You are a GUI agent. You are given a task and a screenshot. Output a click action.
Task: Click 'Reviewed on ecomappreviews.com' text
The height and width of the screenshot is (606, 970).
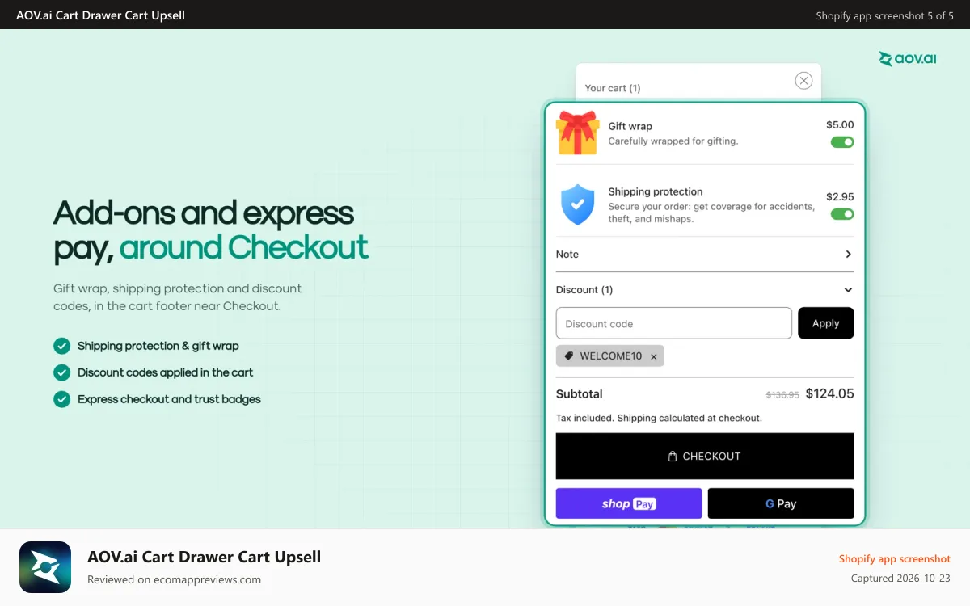174,579
